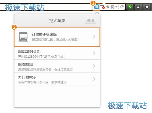Click text 告诉作者您有什么不满、需求或建议
This screenshot has width=152, height=113.
coord(42,82)
